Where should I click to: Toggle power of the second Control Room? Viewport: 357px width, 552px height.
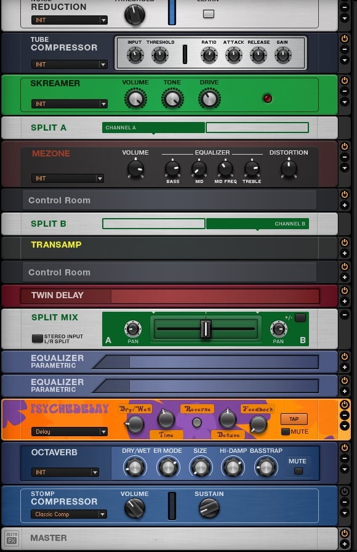[x=345, y=267]
